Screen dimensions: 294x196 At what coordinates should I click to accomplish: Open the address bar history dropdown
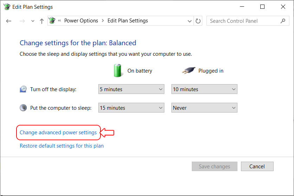point(190,21)
